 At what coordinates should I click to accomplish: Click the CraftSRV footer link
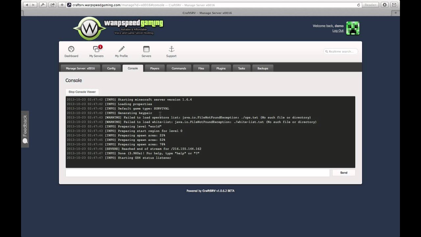tap(209, 191)
